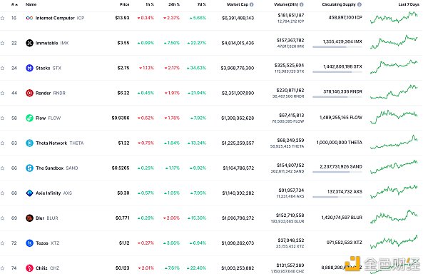Click the Chiliz CHZ coin logo
Viewport: 428px width, 279px height.
29,268
